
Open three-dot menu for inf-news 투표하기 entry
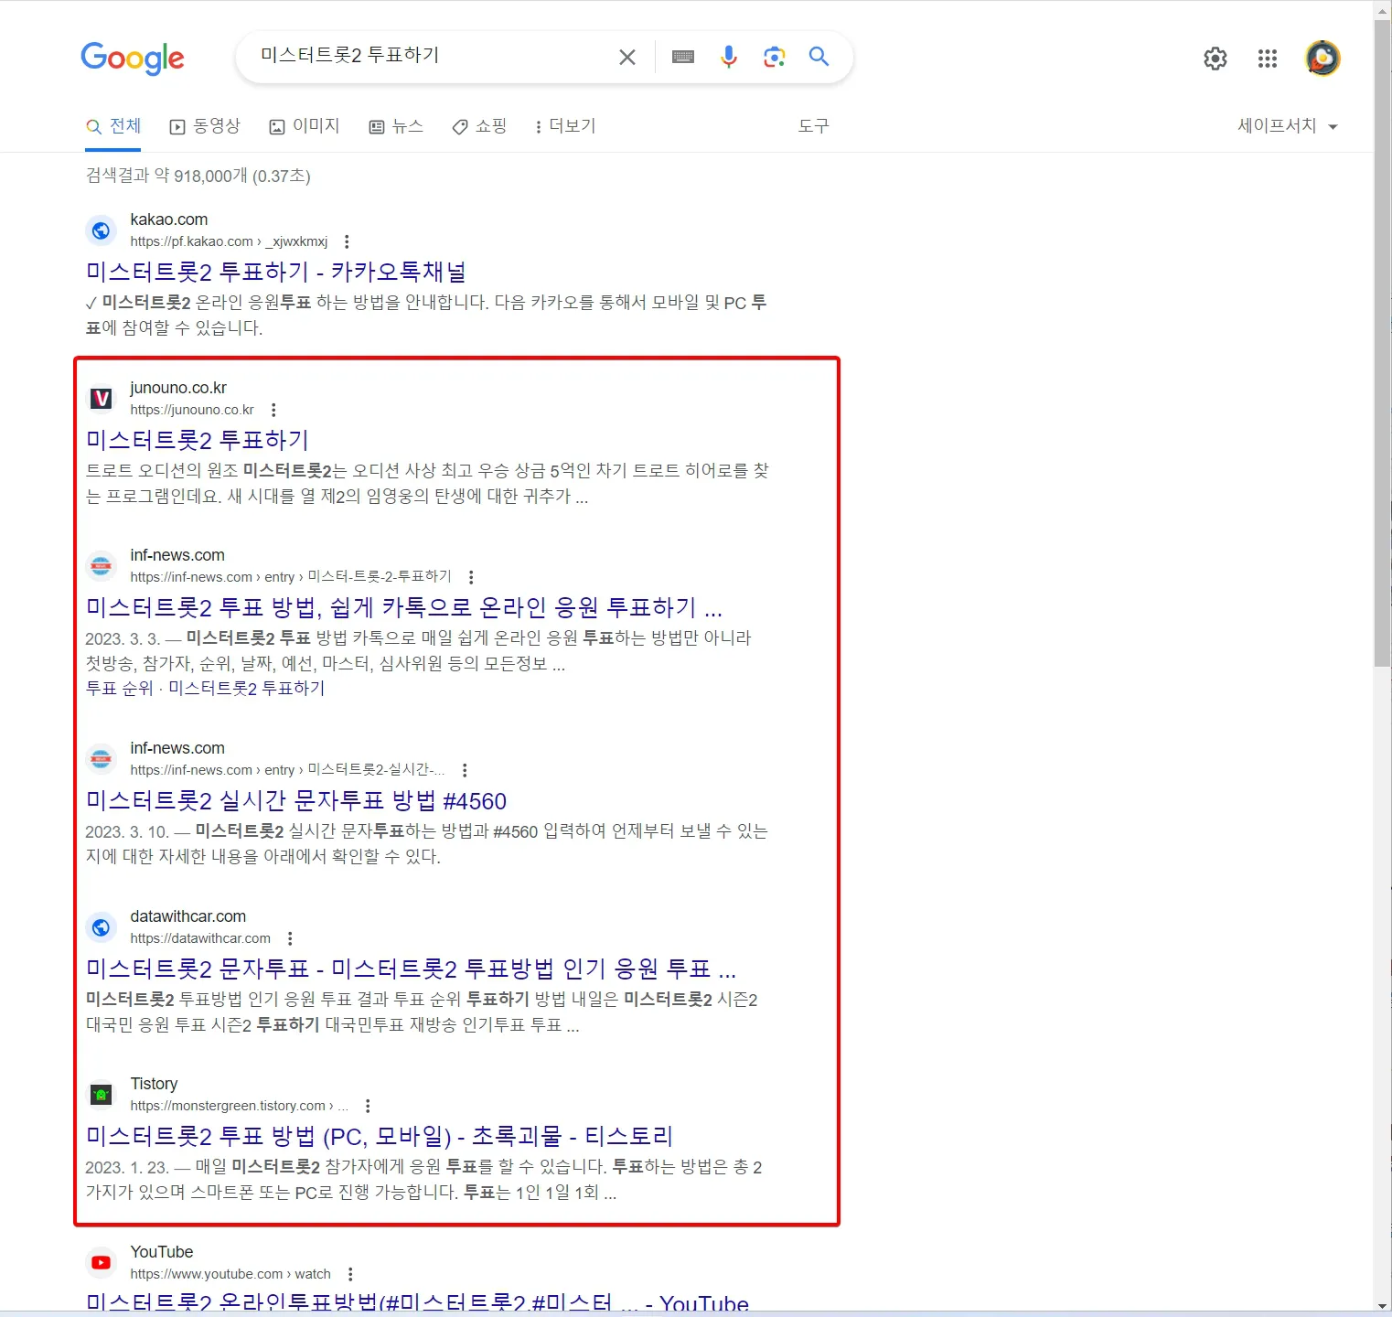(471, 577)
